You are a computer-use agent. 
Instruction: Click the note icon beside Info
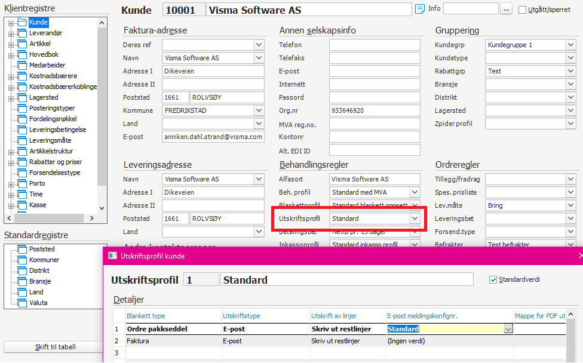pyautogui.click(x=420, y=9)
